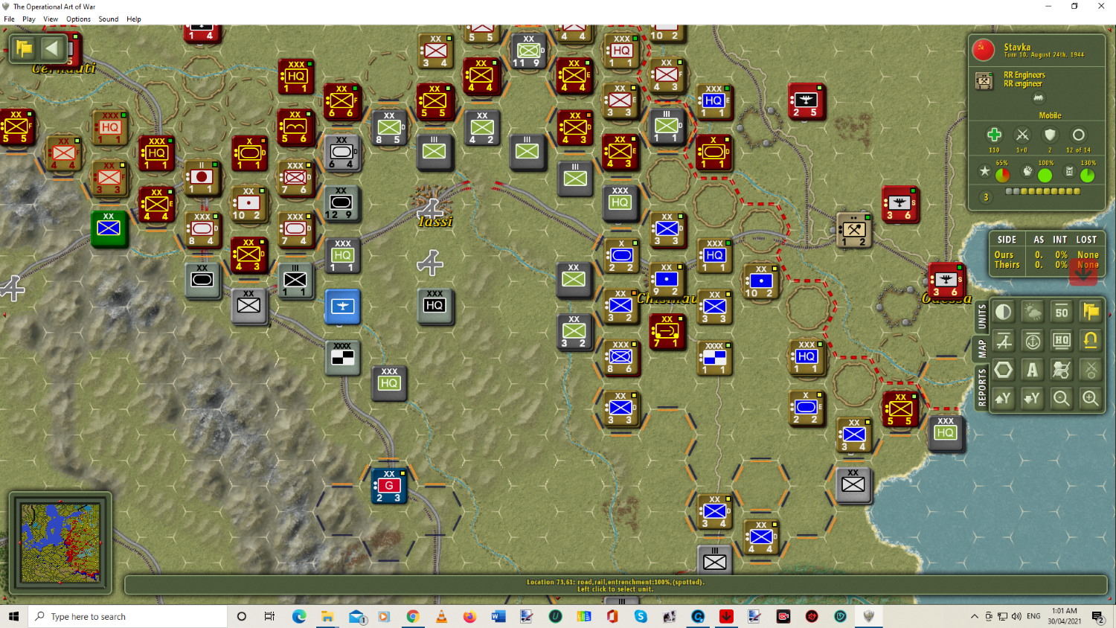
Task: Switch to the UNITS panel tab
Action: [982, 315]
